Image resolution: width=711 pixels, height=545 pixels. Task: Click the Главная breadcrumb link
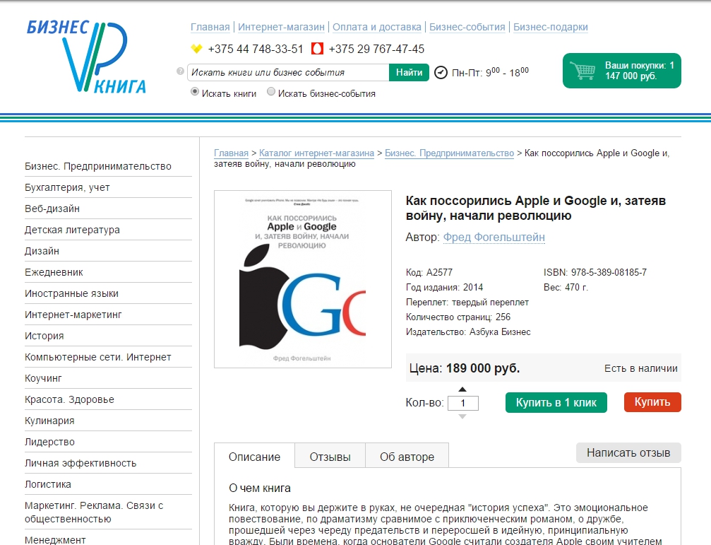click(232, 153)
